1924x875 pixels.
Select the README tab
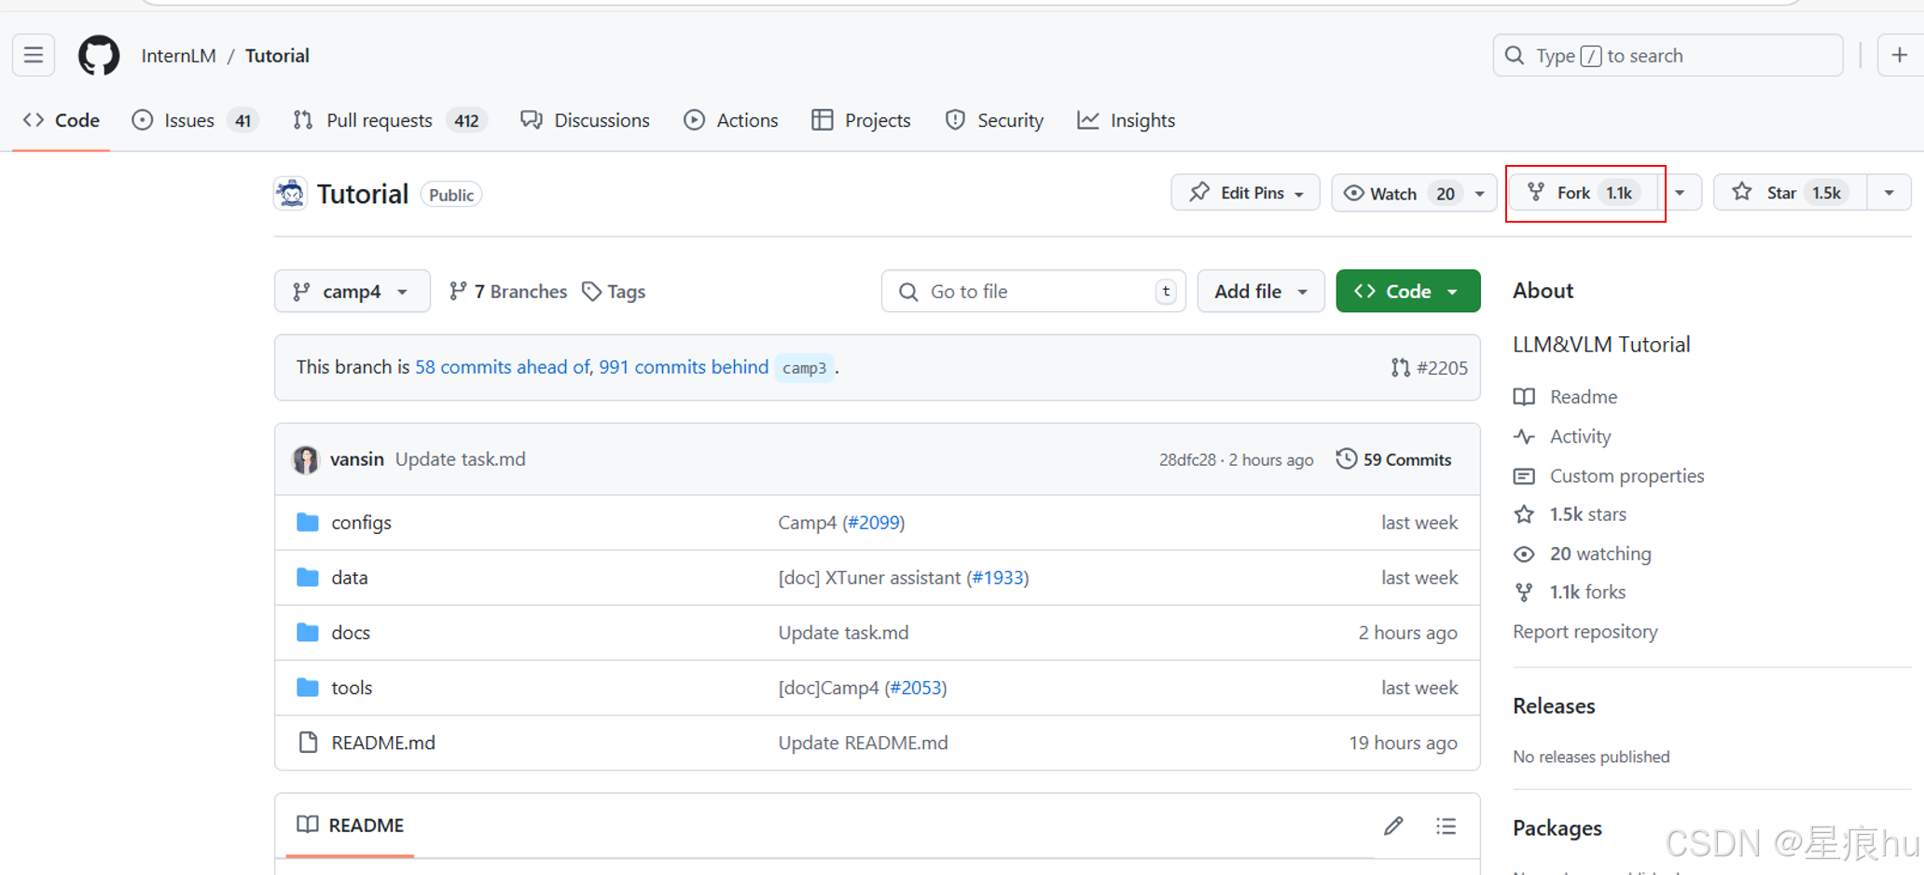coord(350,826)
